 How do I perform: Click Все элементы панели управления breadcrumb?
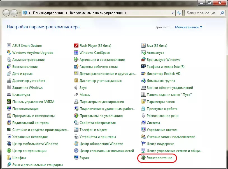point(96,13)
